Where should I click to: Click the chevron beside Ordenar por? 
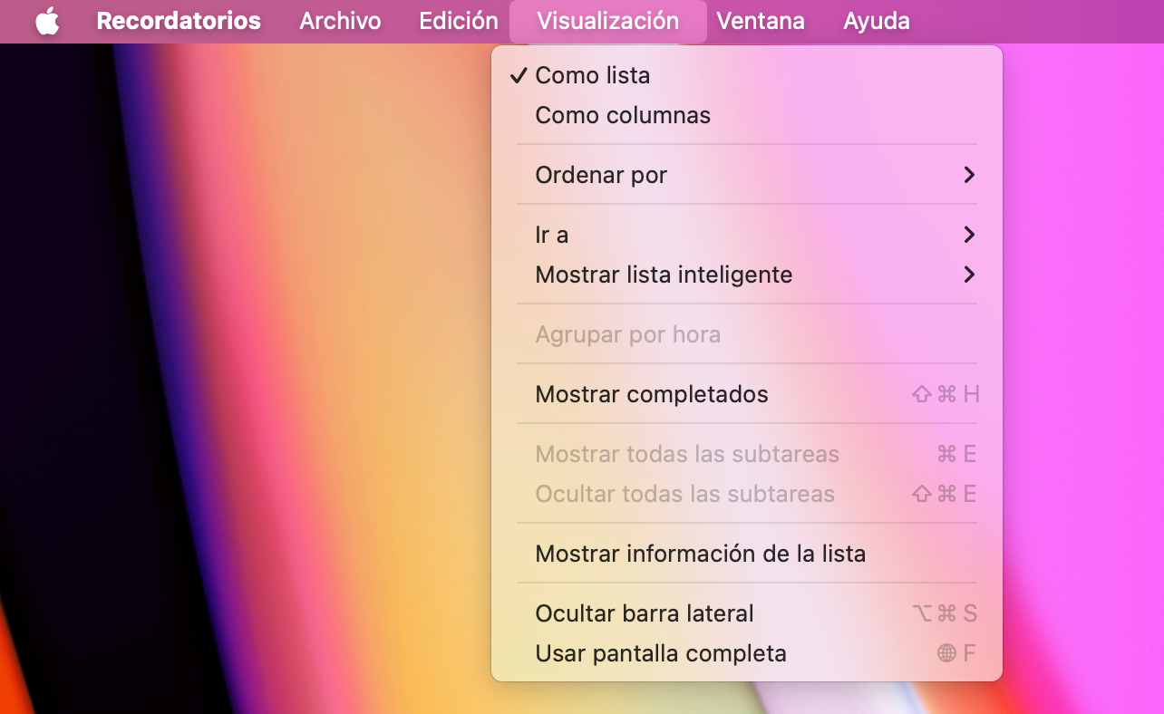point(969,175)
